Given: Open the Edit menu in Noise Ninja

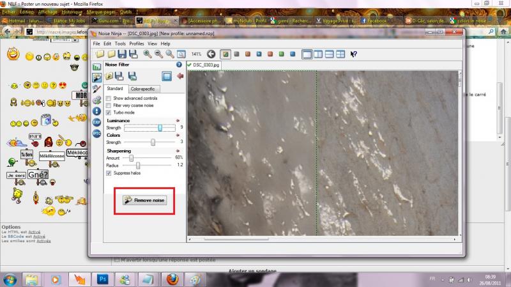Looking at the screenshot, I should click(107, 43).
